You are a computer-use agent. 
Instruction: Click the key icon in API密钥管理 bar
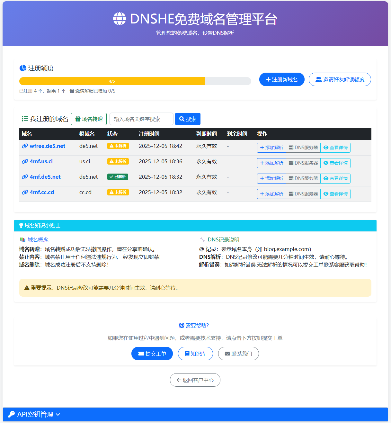[x=12, y=414]
